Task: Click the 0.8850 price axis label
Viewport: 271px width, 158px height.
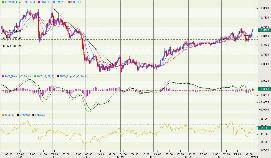Action: 265,18
